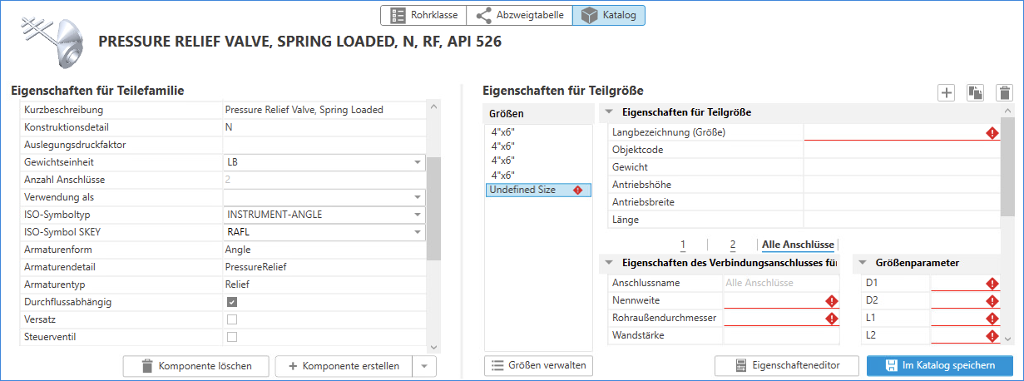Click the Rohraußendurchmesser input field

coord(781,318)
